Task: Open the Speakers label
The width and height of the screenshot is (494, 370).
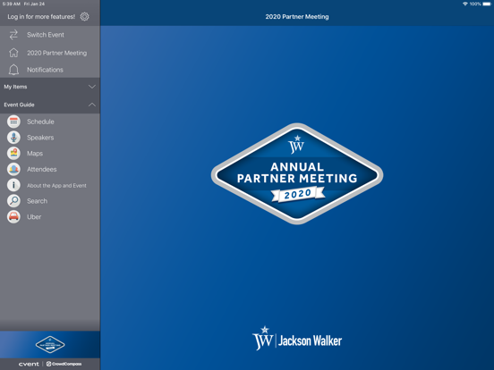Action: point(40,138)
